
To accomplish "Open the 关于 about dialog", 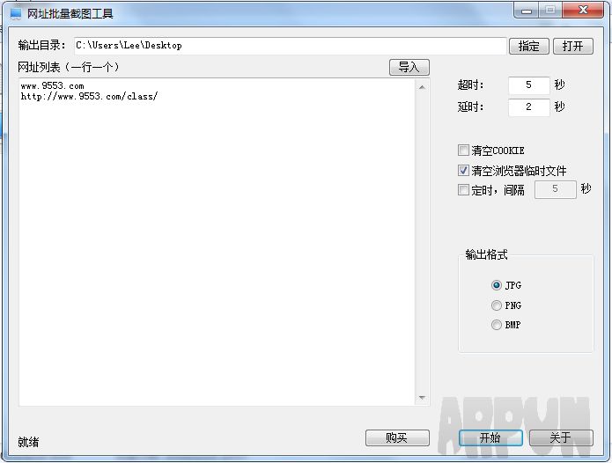I will (x=561, y=438).
